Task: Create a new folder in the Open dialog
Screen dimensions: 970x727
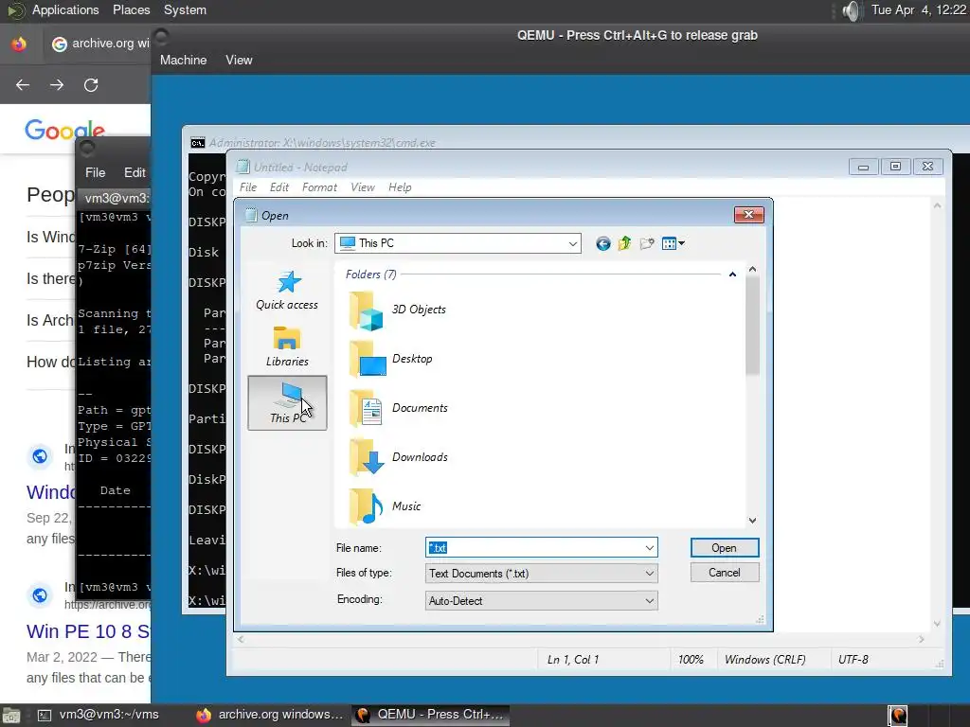Action: pyautogui.click(x=647, y=243)
